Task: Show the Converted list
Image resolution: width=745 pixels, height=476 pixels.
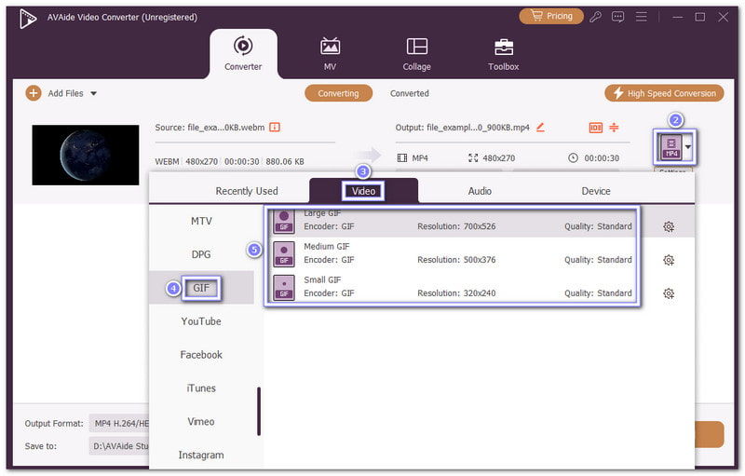Action: [409, 93]
